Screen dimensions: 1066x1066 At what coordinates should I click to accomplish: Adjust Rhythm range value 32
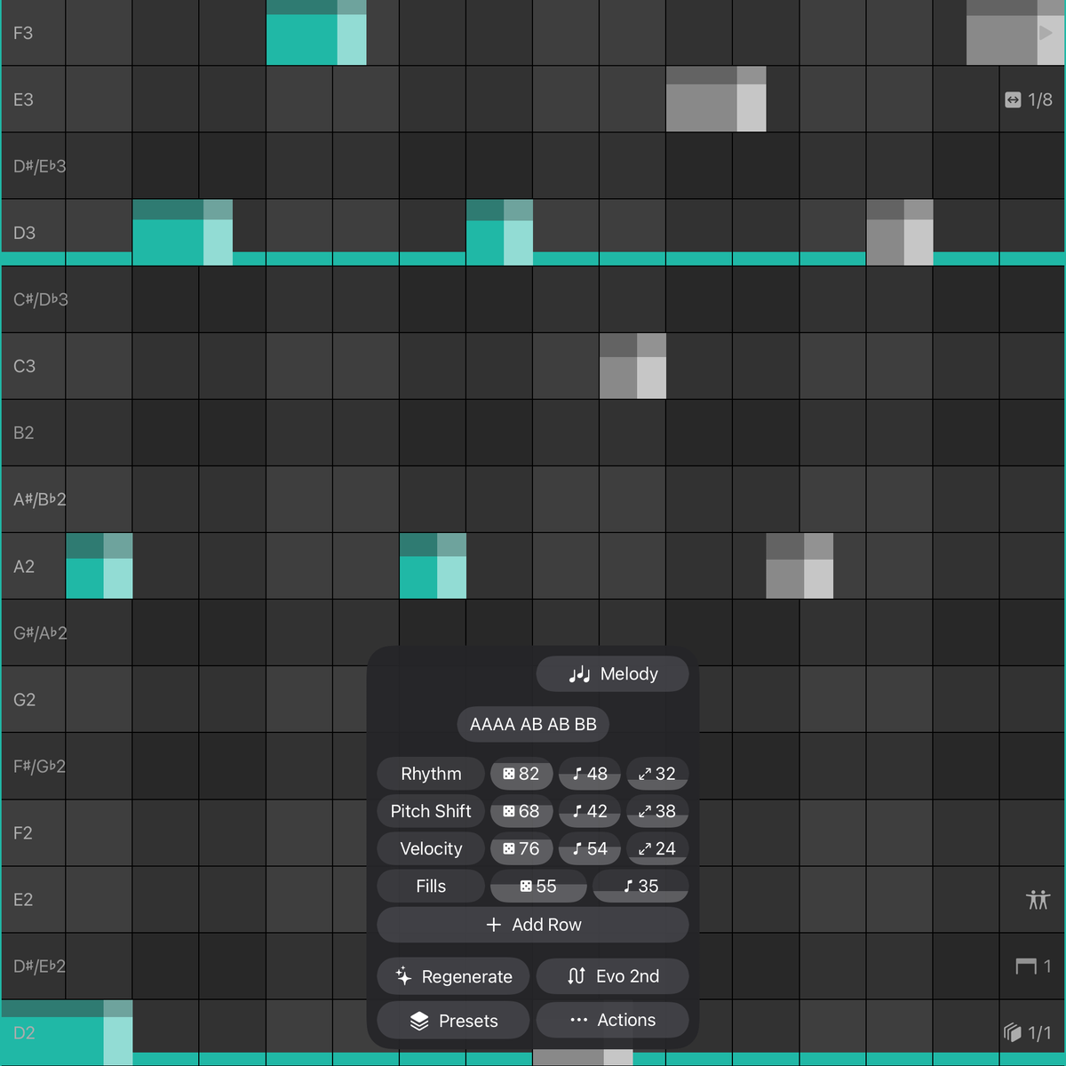(x=657, y=774)
